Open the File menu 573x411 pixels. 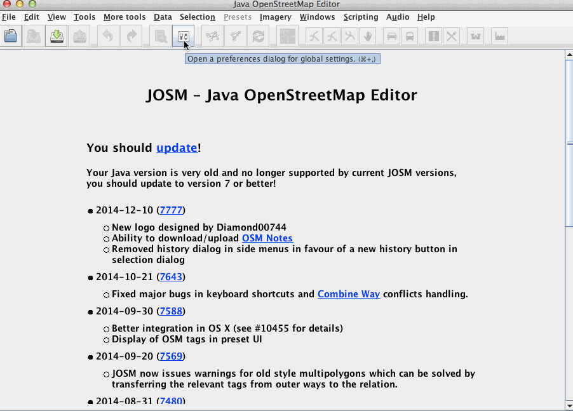(9, 17)
